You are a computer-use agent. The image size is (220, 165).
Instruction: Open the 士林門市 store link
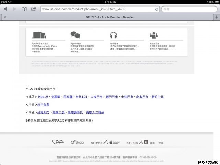pos(127,97)
